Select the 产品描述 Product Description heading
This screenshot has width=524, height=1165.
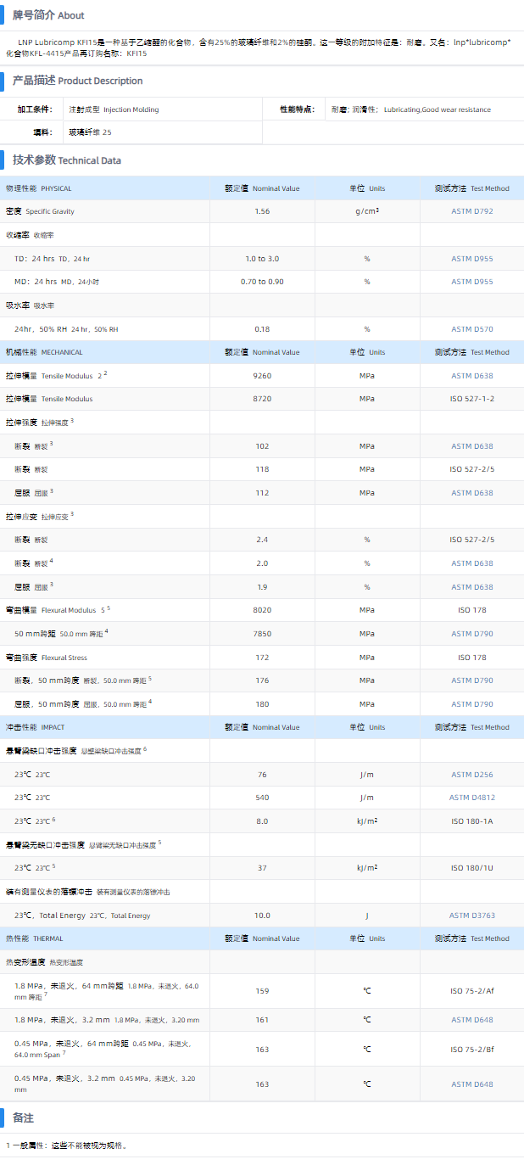pyautogui.click(x=77, y=81)
